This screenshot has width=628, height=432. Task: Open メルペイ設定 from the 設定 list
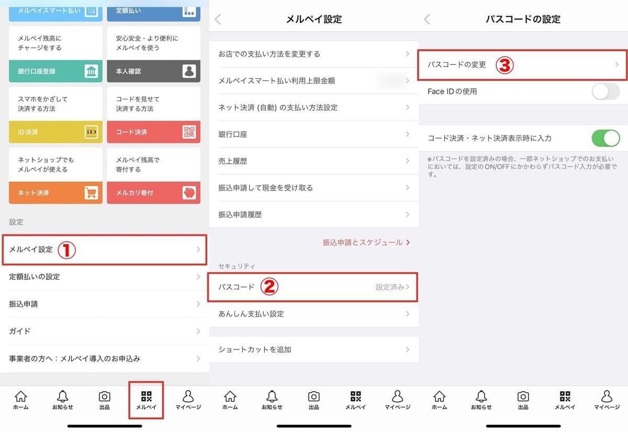tap(105, 249)
